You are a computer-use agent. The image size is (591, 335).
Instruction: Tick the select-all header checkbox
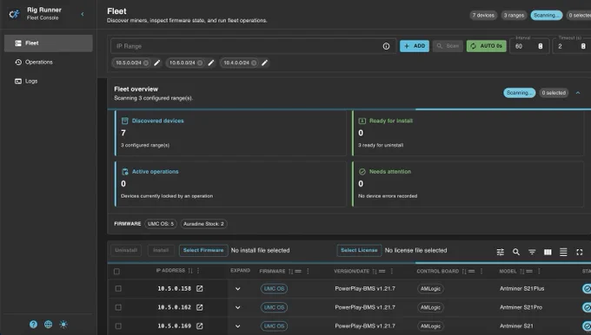116,272
